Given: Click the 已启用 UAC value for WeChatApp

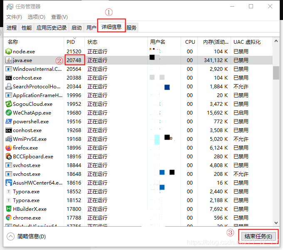Looking at the screenshot, I should pos(241,113).
